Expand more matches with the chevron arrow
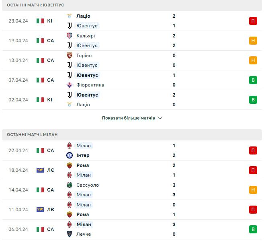This screenshot has width=264, height=241. click(x=160, y=118)
